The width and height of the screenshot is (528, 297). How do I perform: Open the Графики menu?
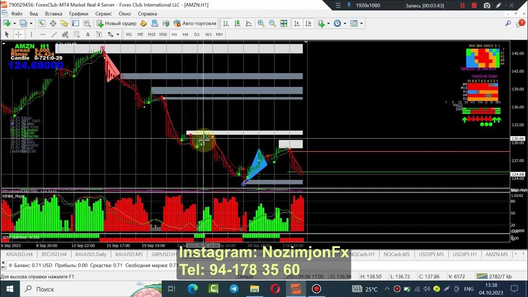pos(79,13)
